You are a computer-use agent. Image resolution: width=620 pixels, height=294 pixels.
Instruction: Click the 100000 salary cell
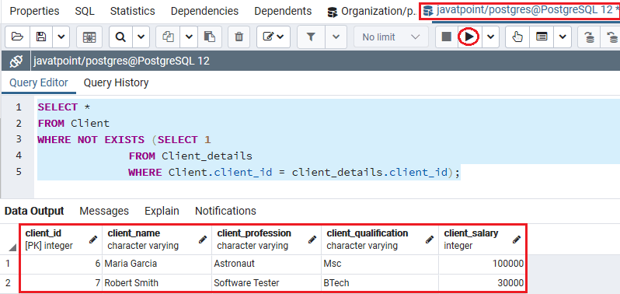point(482,264)
